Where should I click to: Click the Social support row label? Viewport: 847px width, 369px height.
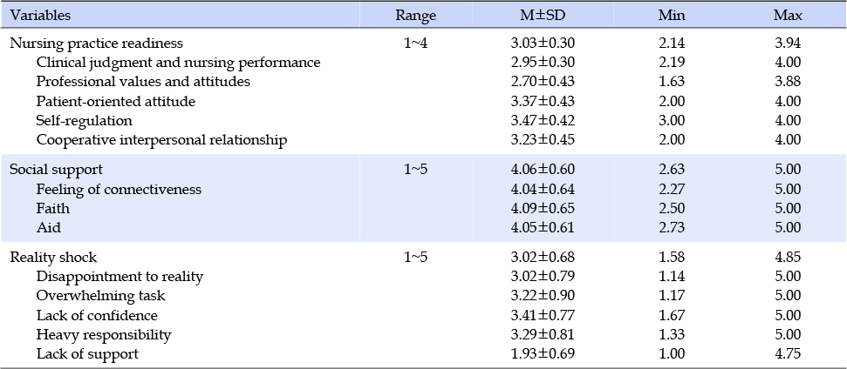[57, 170]
